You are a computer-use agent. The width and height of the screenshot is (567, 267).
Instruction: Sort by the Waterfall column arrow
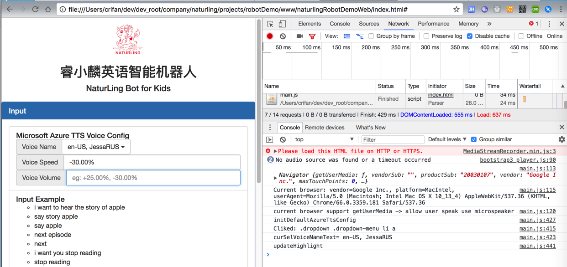(562, 86)
